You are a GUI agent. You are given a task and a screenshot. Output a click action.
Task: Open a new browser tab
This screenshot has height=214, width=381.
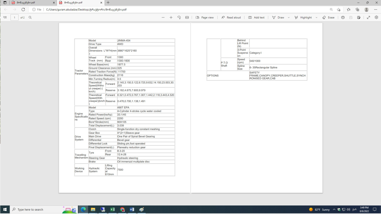point(108,3)
